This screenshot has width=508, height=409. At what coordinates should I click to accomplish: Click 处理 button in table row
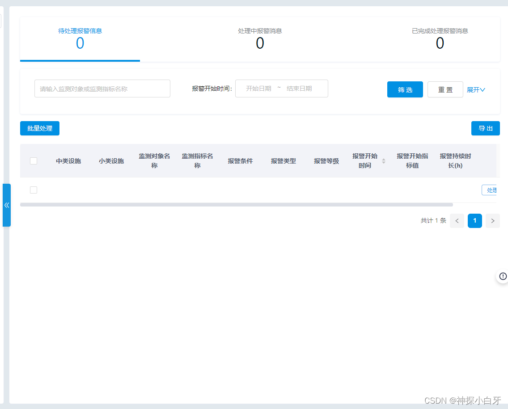click(491, 190)
